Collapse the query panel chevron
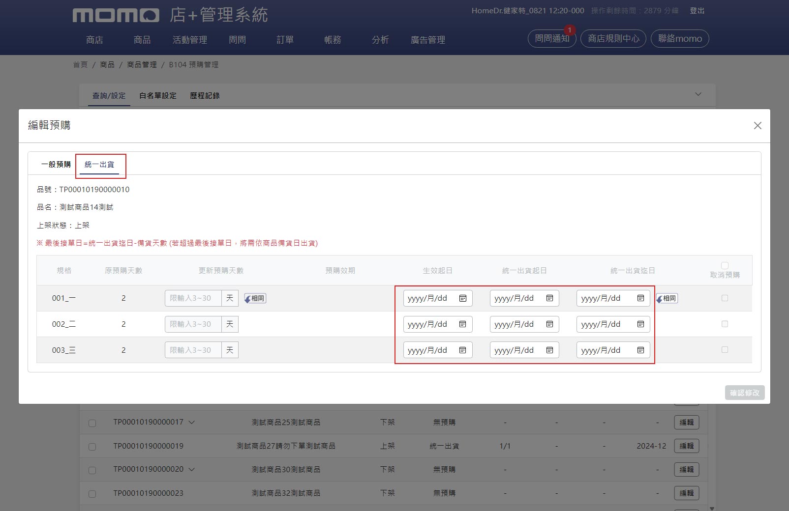This screenshot has height=511, width=789. coord(698,94)
